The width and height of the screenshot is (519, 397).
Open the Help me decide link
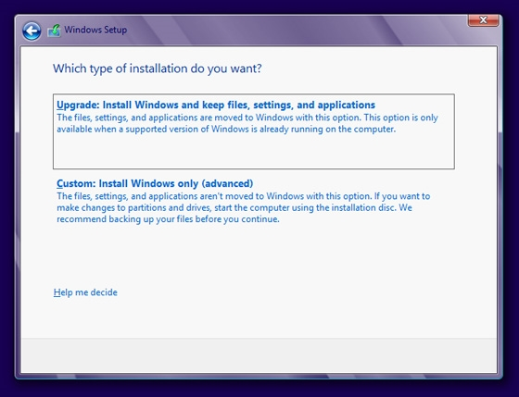pos(85,292)
